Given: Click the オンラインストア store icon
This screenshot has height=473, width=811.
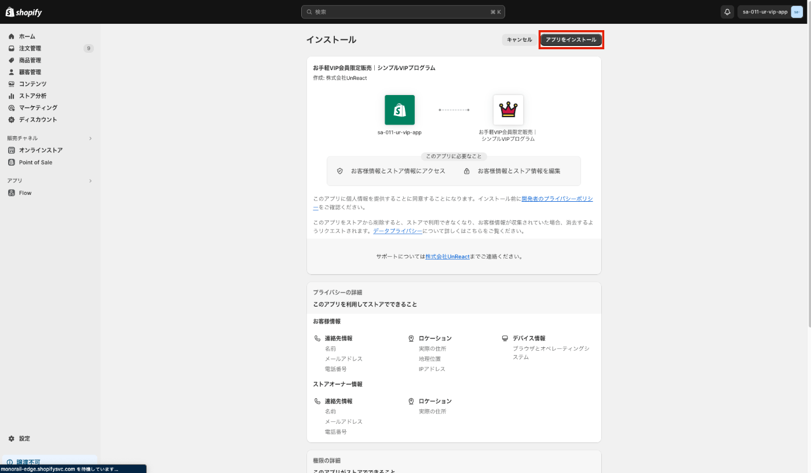Looking at the screenshot, I should [x=12, y=150].
